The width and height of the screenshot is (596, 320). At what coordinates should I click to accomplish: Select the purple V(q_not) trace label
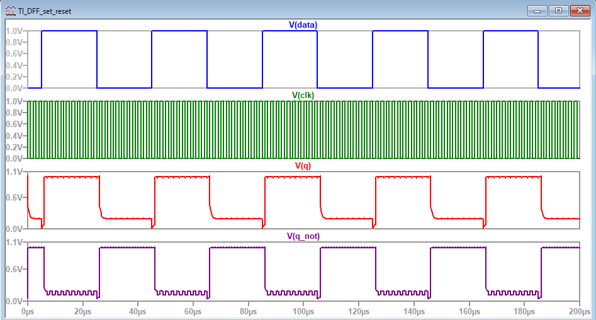[x=303, y=236]
